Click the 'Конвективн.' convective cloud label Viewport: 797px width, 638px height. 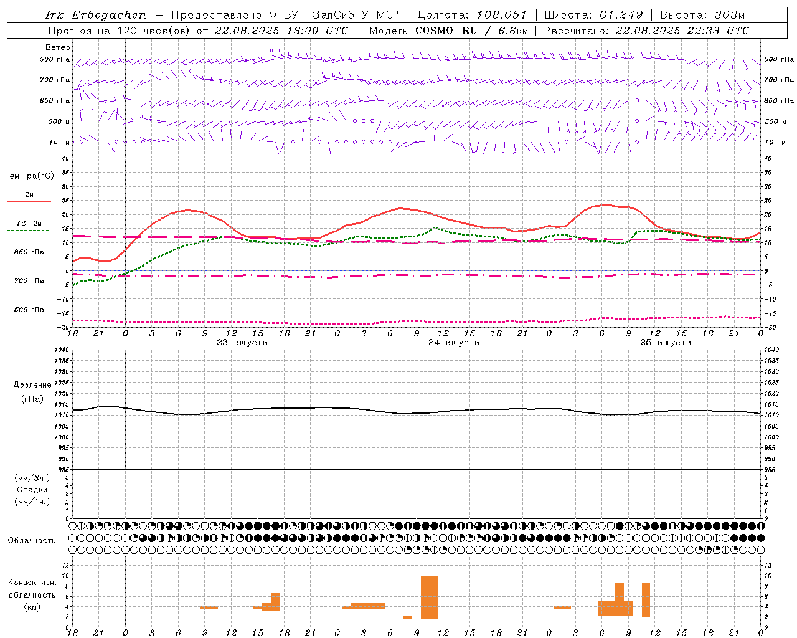(x=32, y=583)
